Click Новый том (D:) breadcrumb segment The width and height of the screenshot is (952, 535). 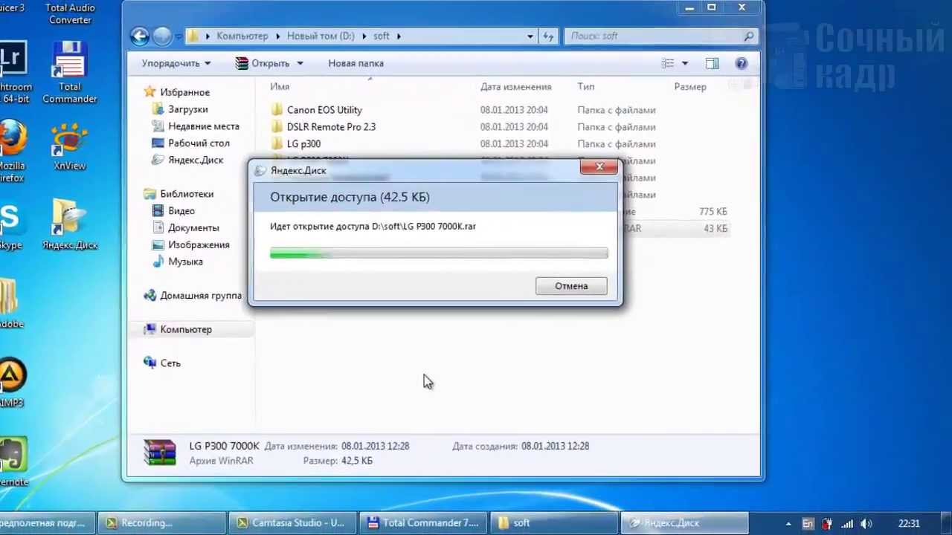coord(321,36)
